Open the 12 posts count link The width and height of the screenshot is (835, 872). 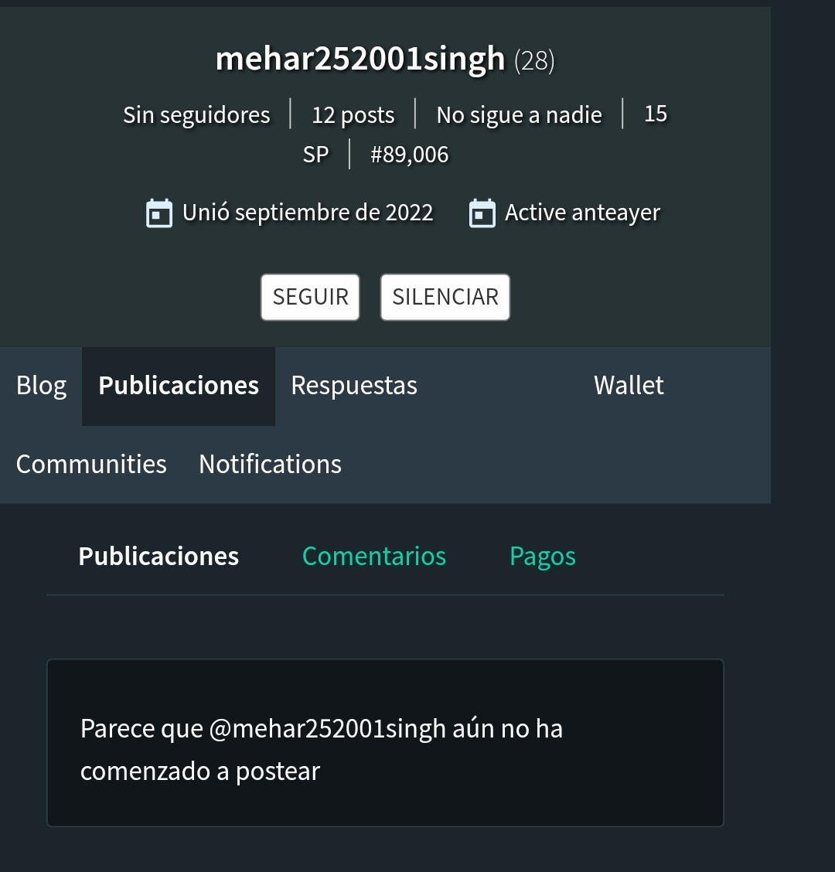[x=353, y=115]
